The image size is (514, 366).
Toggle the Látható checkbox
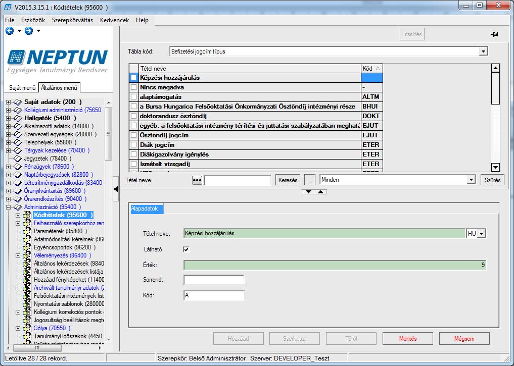pos(186,249)
